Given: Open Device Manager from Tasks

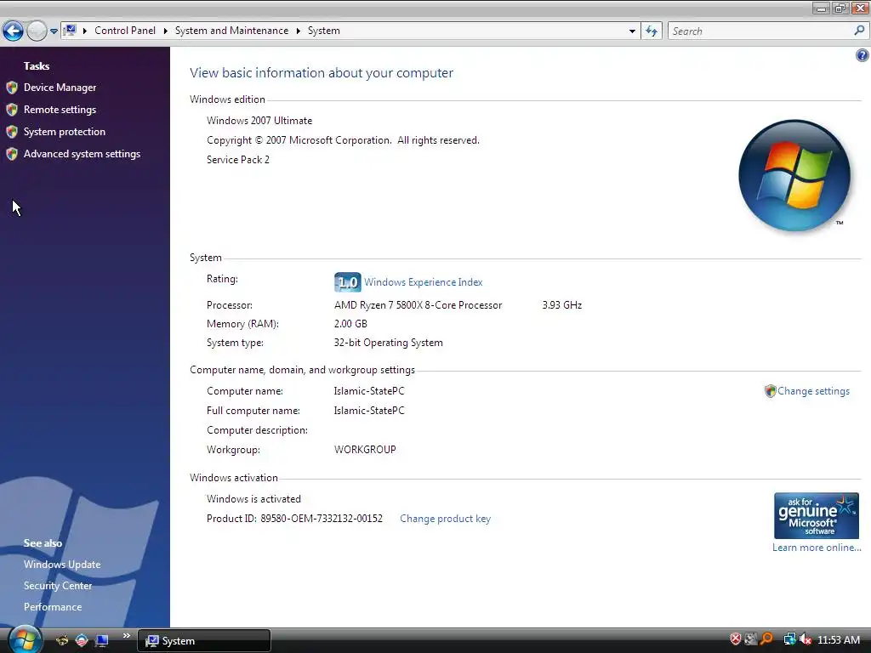Looking at the screenshot, I should click(60, 88).
